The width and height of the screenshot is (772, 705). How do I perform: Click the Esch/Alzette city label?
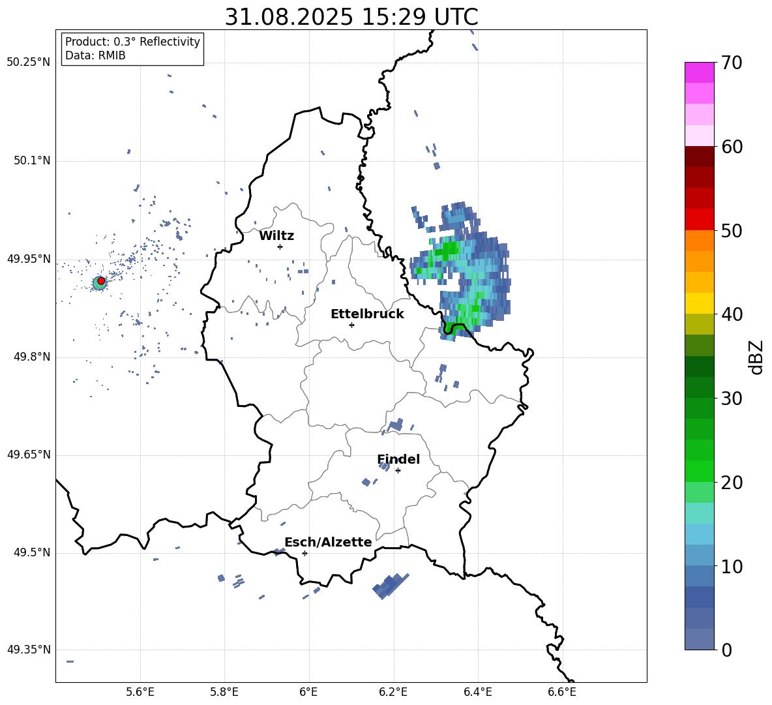[x=328, y=542]
